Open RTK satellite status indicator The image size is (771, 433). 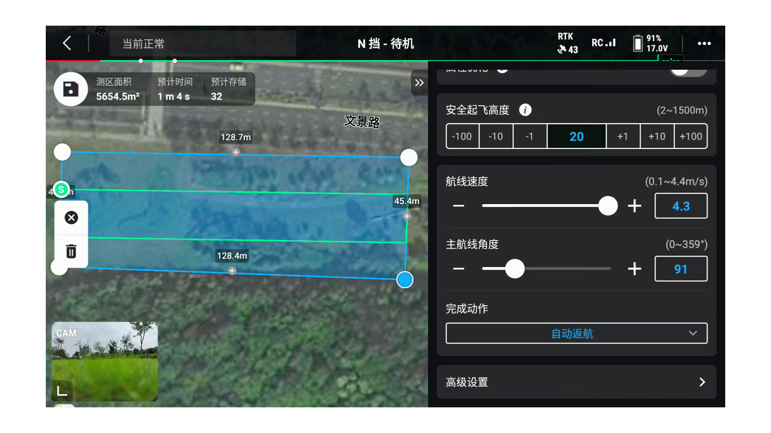tap(567, 43)
